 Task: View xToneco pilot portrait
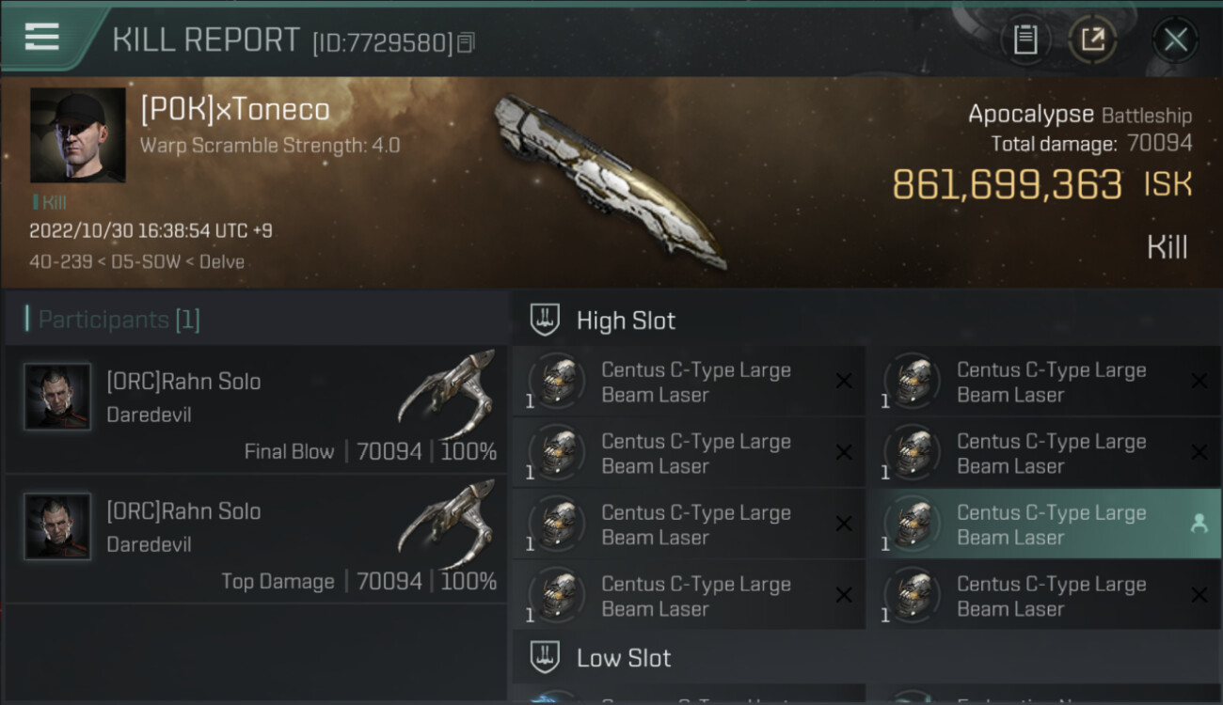point(77,135)
